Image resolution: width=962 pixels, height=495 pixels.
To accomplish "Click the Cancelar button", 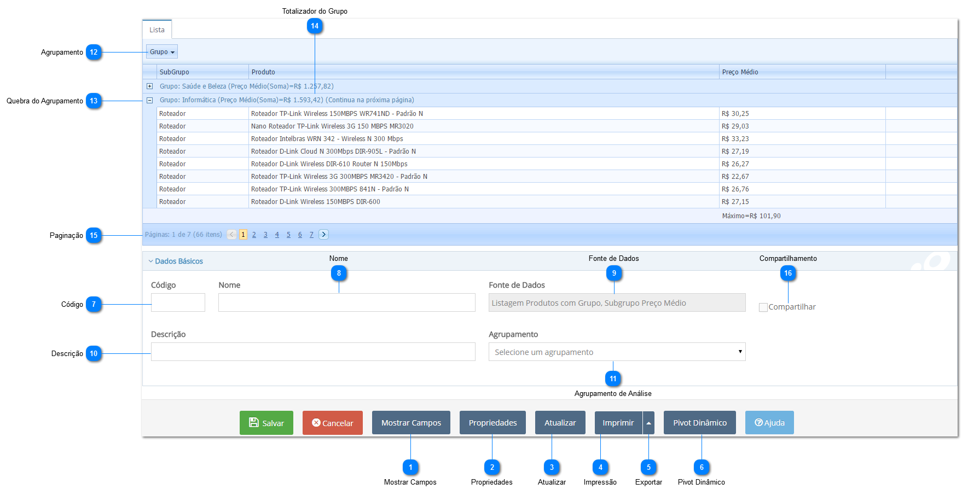I will pyautogui.click(x=333, y=423).
